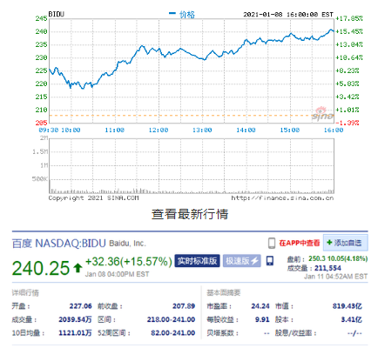
Task: Click the dark blue phone icon after 极速版
Action: point(270,260)
